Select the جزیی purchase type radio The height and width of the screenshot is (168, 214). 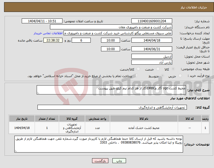click(180, 75)
